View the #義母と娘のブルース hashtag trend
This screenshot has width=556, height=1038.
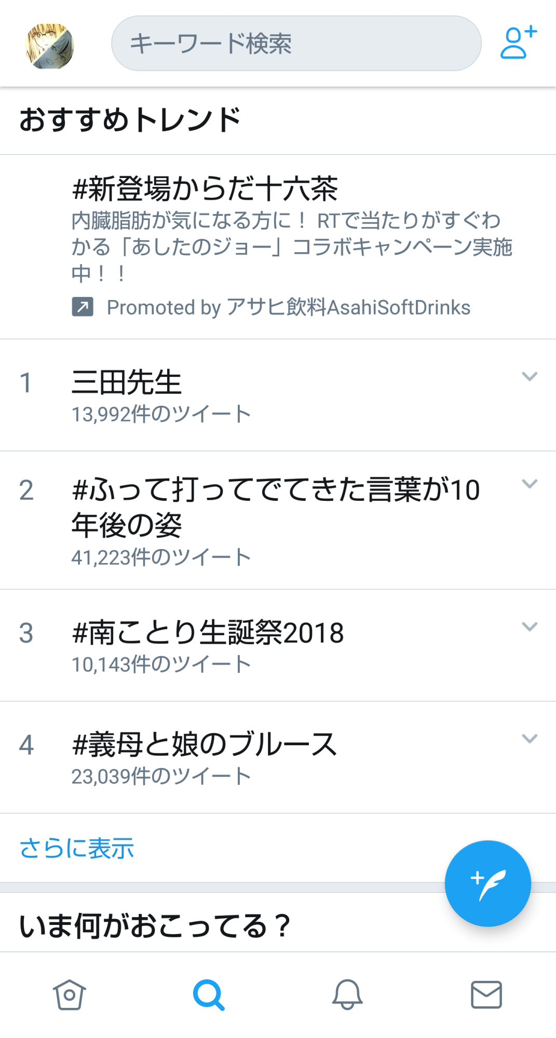(x=205, y=744)
